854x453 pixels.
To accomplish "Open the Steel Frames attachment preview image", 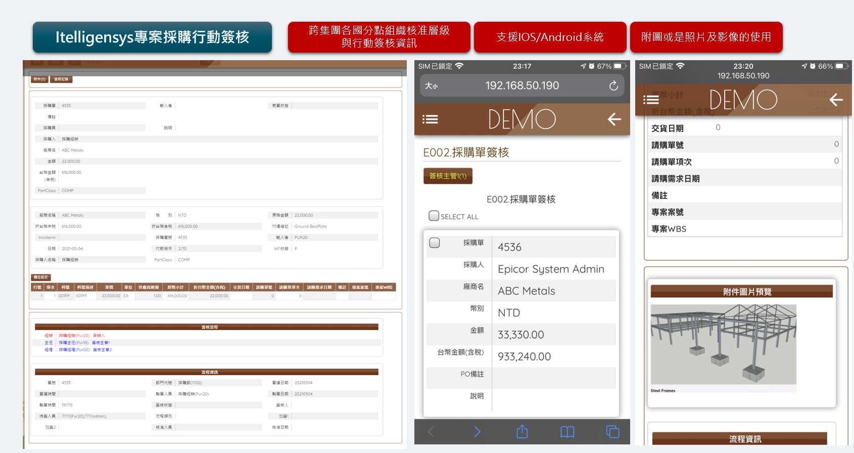I will pyautogui.click(x=723, y=345).
